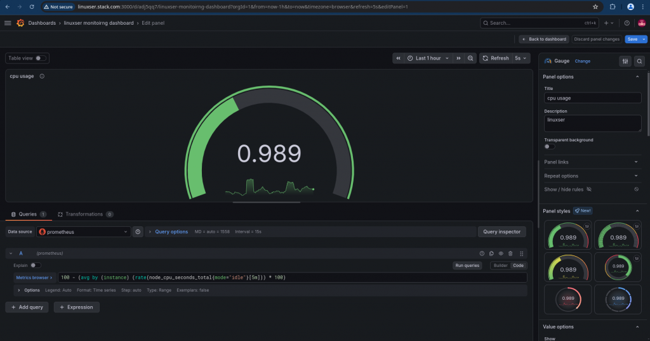Click the Gauge visualization icon
This screenshot has width=650, height=341.
point(548,61)
